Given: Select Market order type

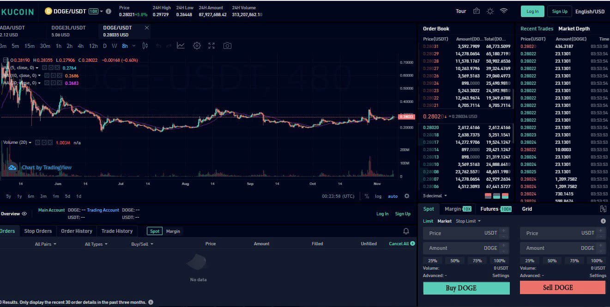Looking at the screenshot, I should pyautogui.click(x=445, y=221).
